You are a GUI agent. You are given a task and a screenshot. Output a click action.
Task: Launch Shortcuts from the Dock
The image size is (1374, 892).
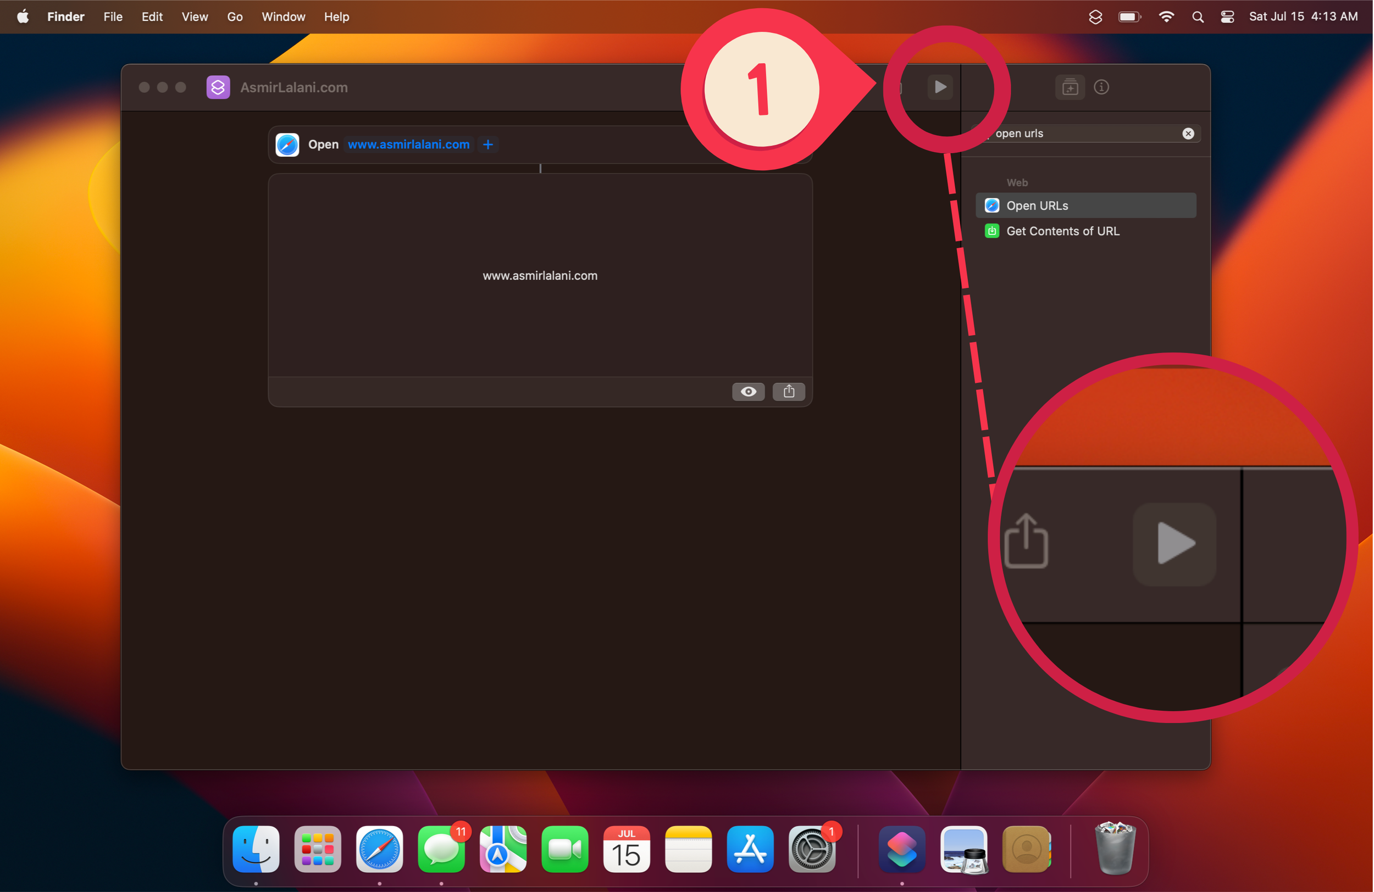(x=901, y=849)
